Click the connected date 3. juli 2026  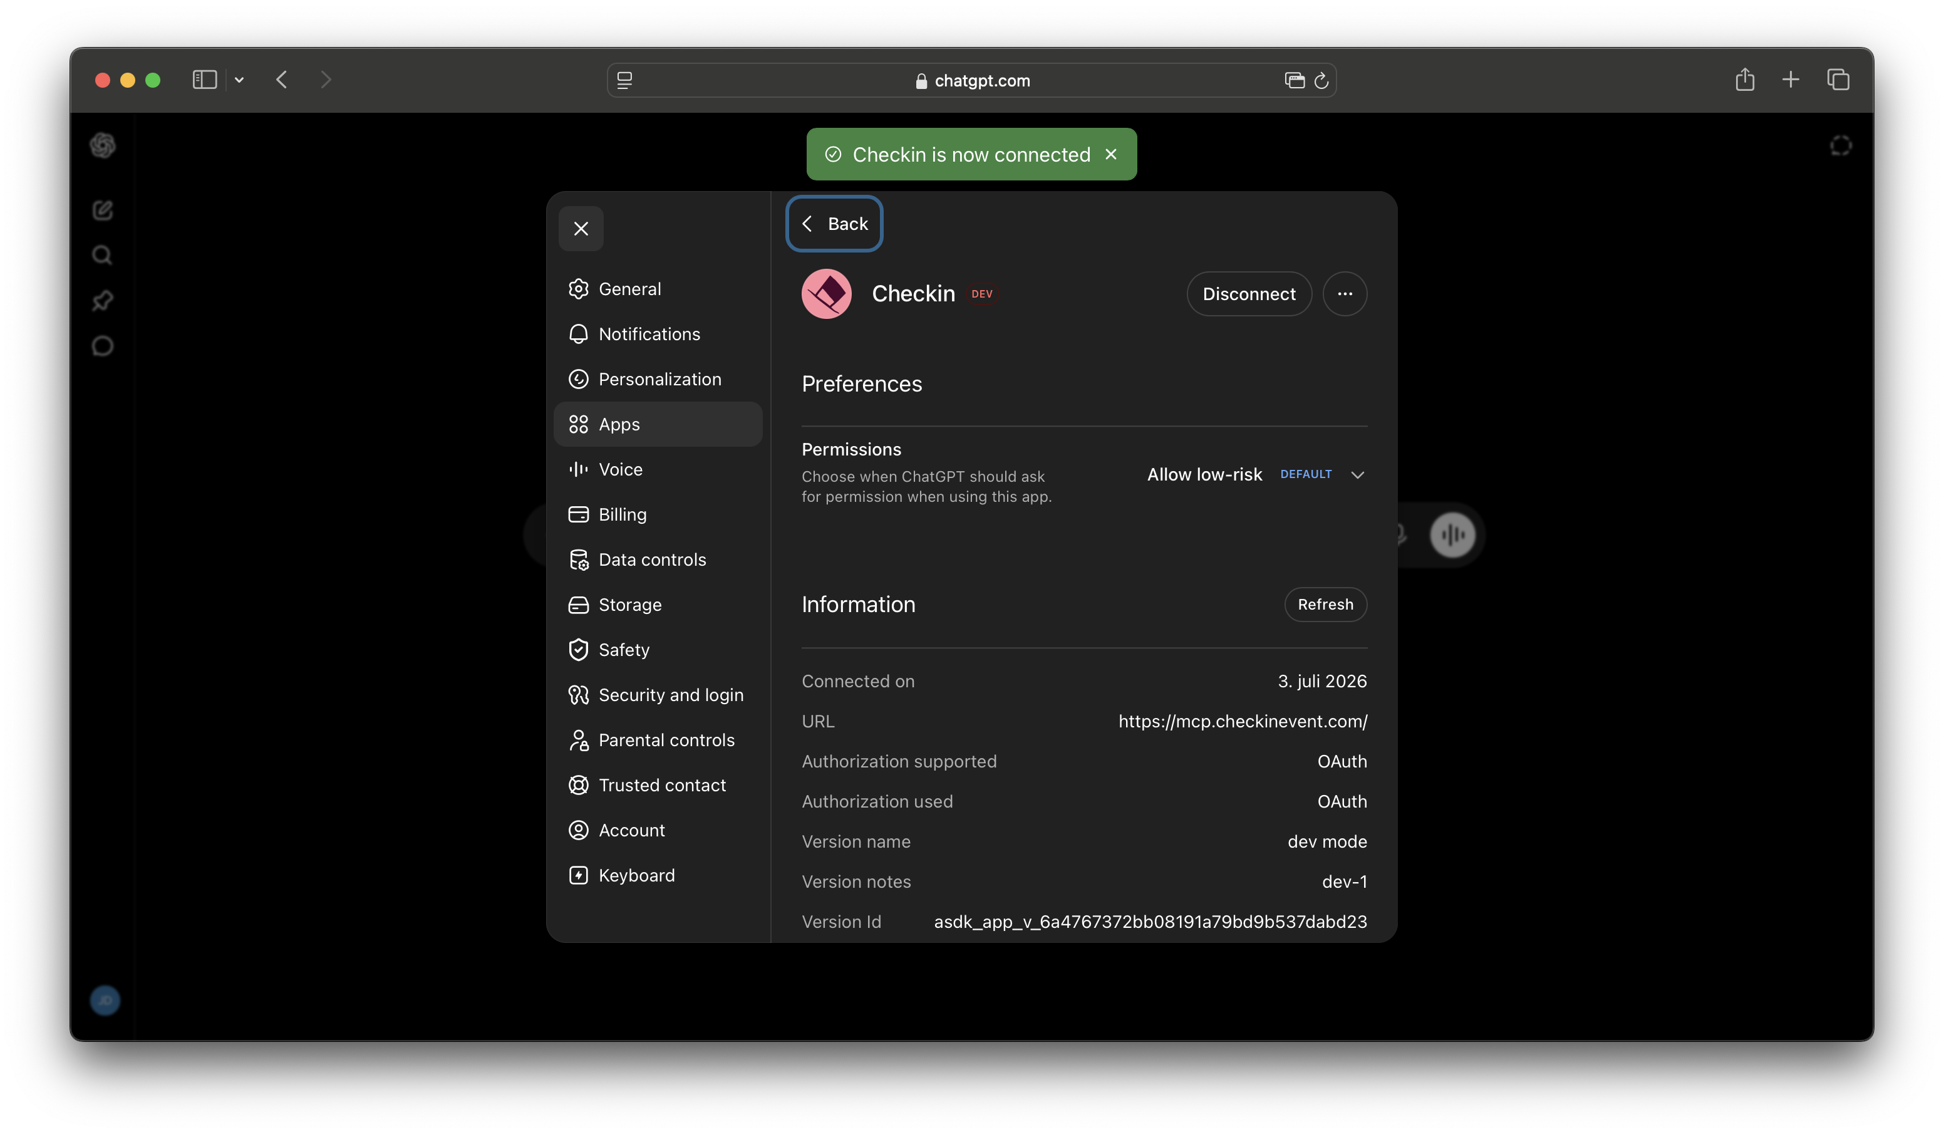click(1322, 681)
